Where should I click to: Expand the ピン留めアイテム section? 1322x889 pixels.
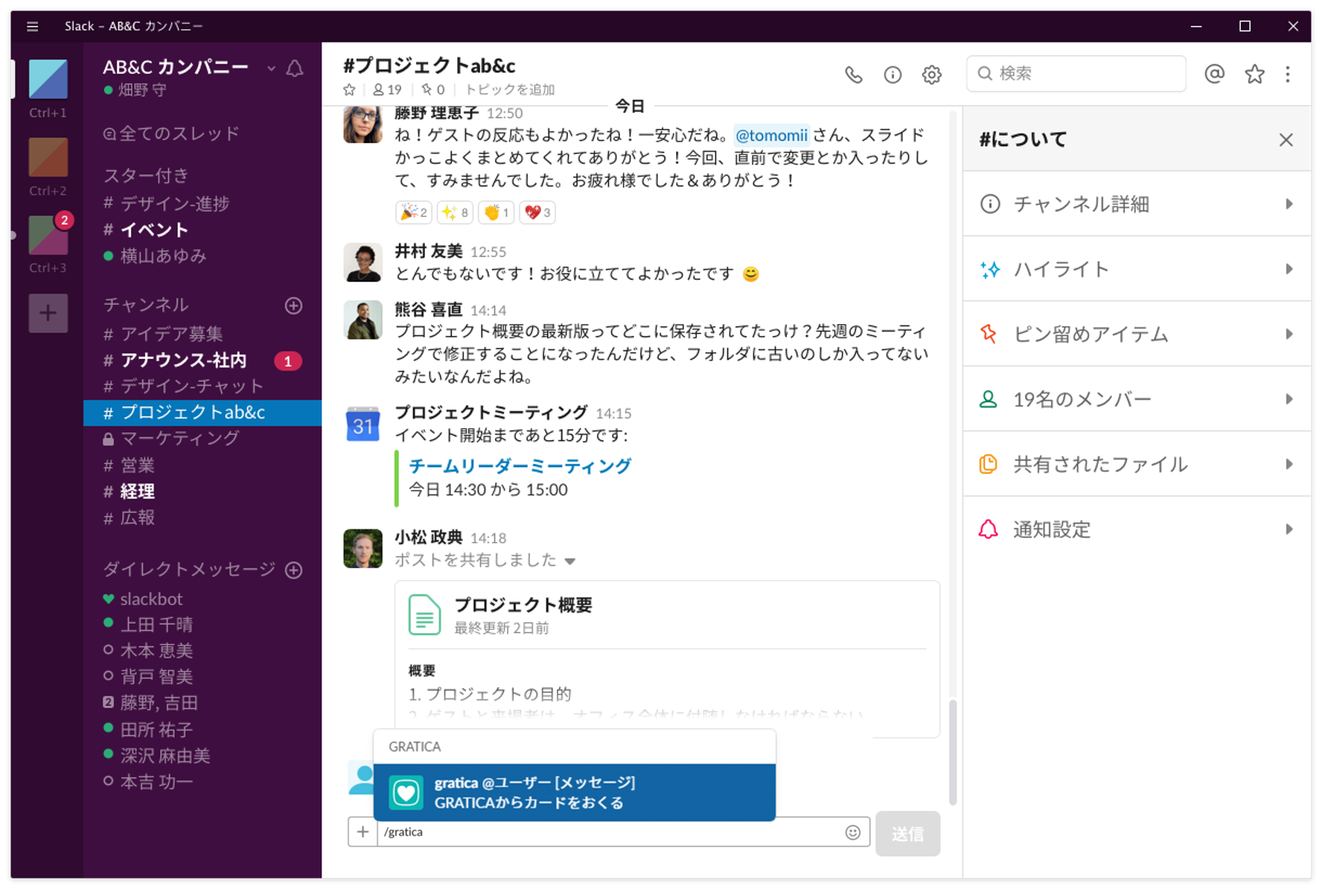(1136, 334)
